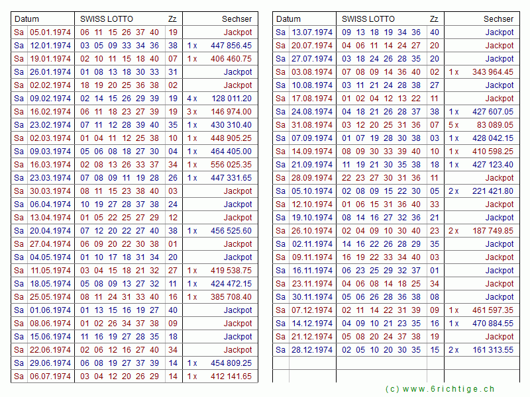The image size is (530, 397).
Task: Click the Sechser header in the right table
Action: 498,19
